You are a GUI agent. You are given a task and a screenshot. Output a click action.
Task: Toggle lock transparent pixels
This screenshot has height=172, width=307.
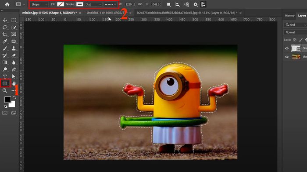click(295, 40)
